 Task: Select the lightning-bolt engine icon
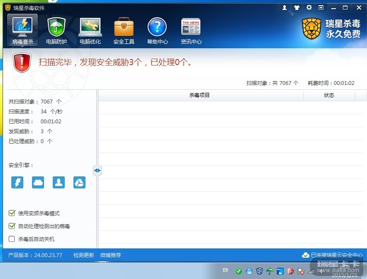pos(17,182)
